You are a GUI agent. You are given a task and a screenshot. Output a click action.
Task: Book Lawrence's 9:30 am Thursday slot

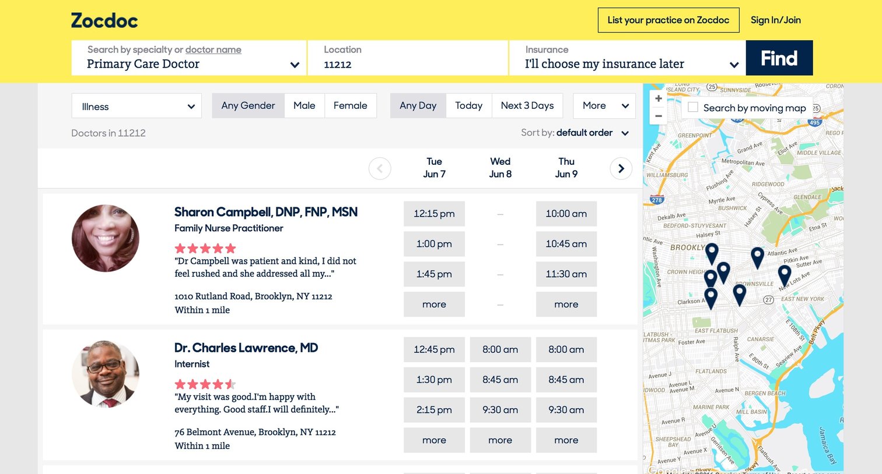click(566, 410)
